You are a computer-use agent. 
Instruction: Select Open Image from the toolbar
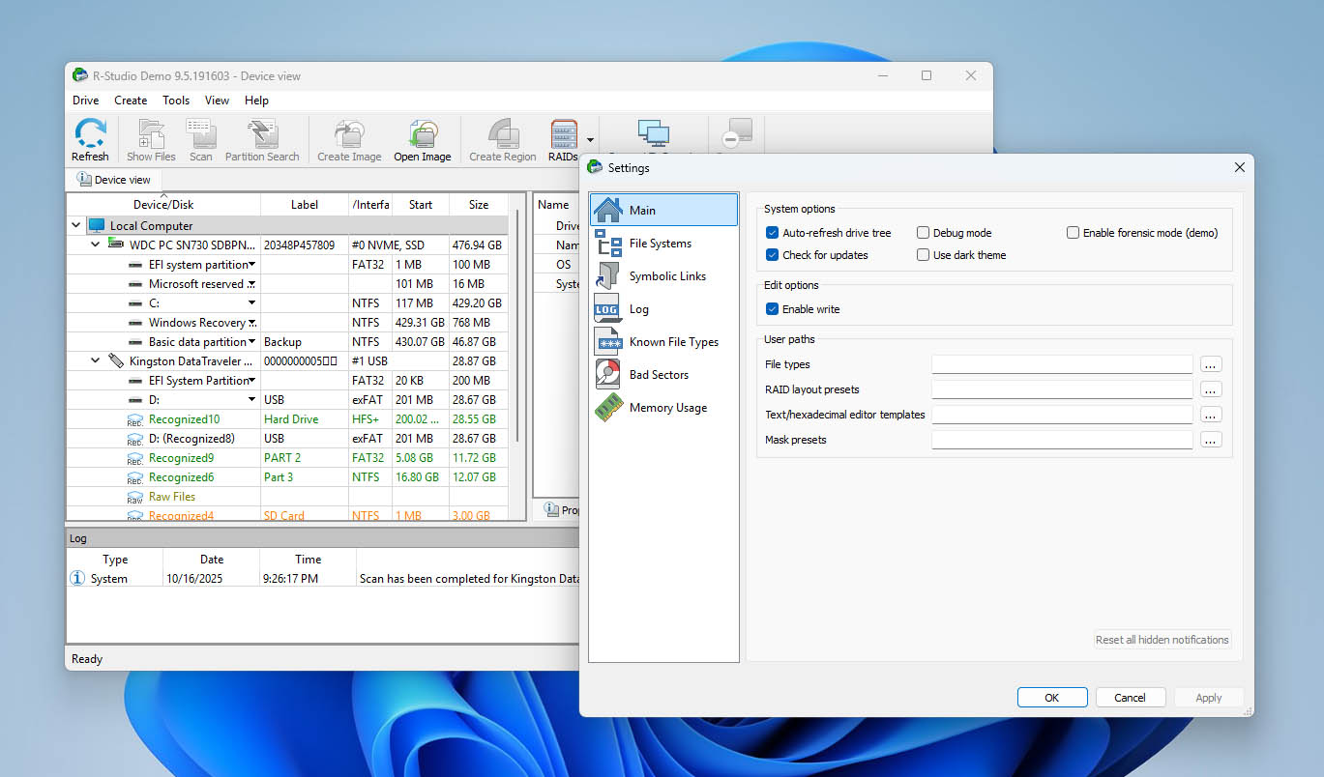coord(423,138)
